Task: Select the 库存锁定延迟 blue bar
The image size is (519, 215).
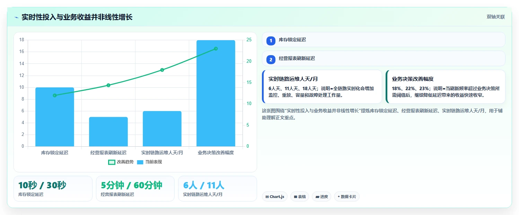Action: coord(55,117)
